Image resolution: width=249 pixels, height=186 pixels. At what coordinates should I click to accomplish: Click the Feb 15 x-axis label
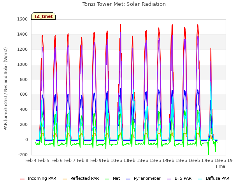(174, 160)
